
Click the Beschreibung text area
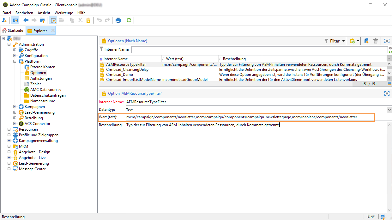point(256,167)
